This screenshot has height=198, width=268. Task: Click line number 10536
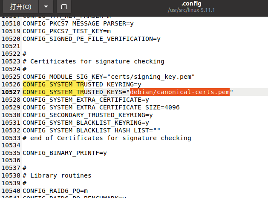11,160
